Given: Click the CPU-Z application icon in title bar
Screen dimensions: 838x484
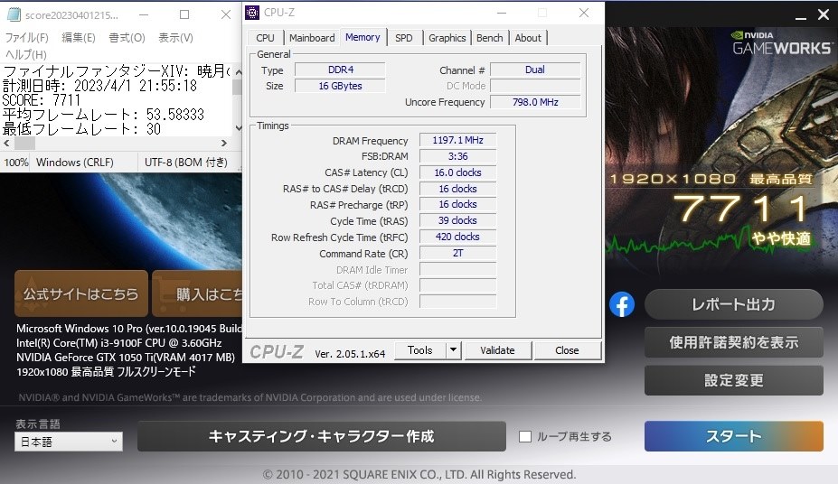Looking at the screenshot, I should [x=251, y=13].
